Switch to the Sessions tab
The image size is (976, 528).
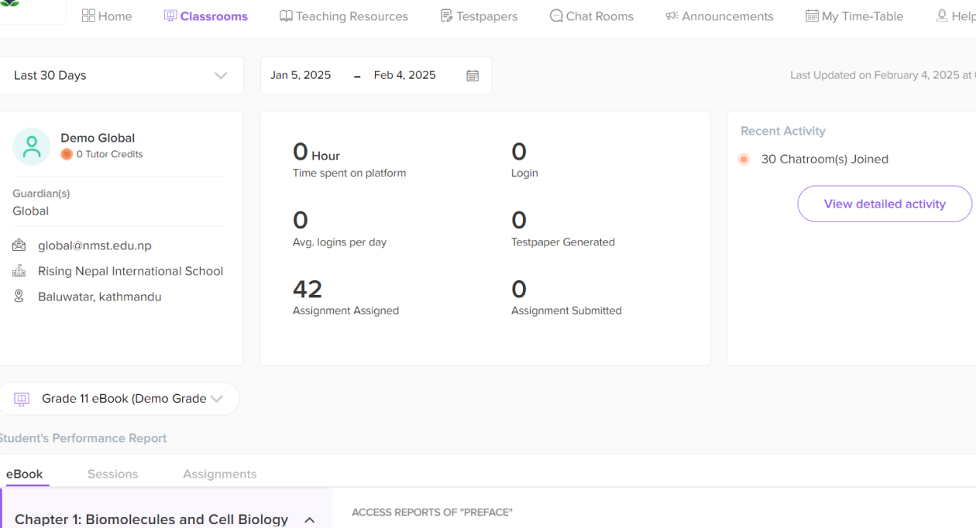pos(112,474)
